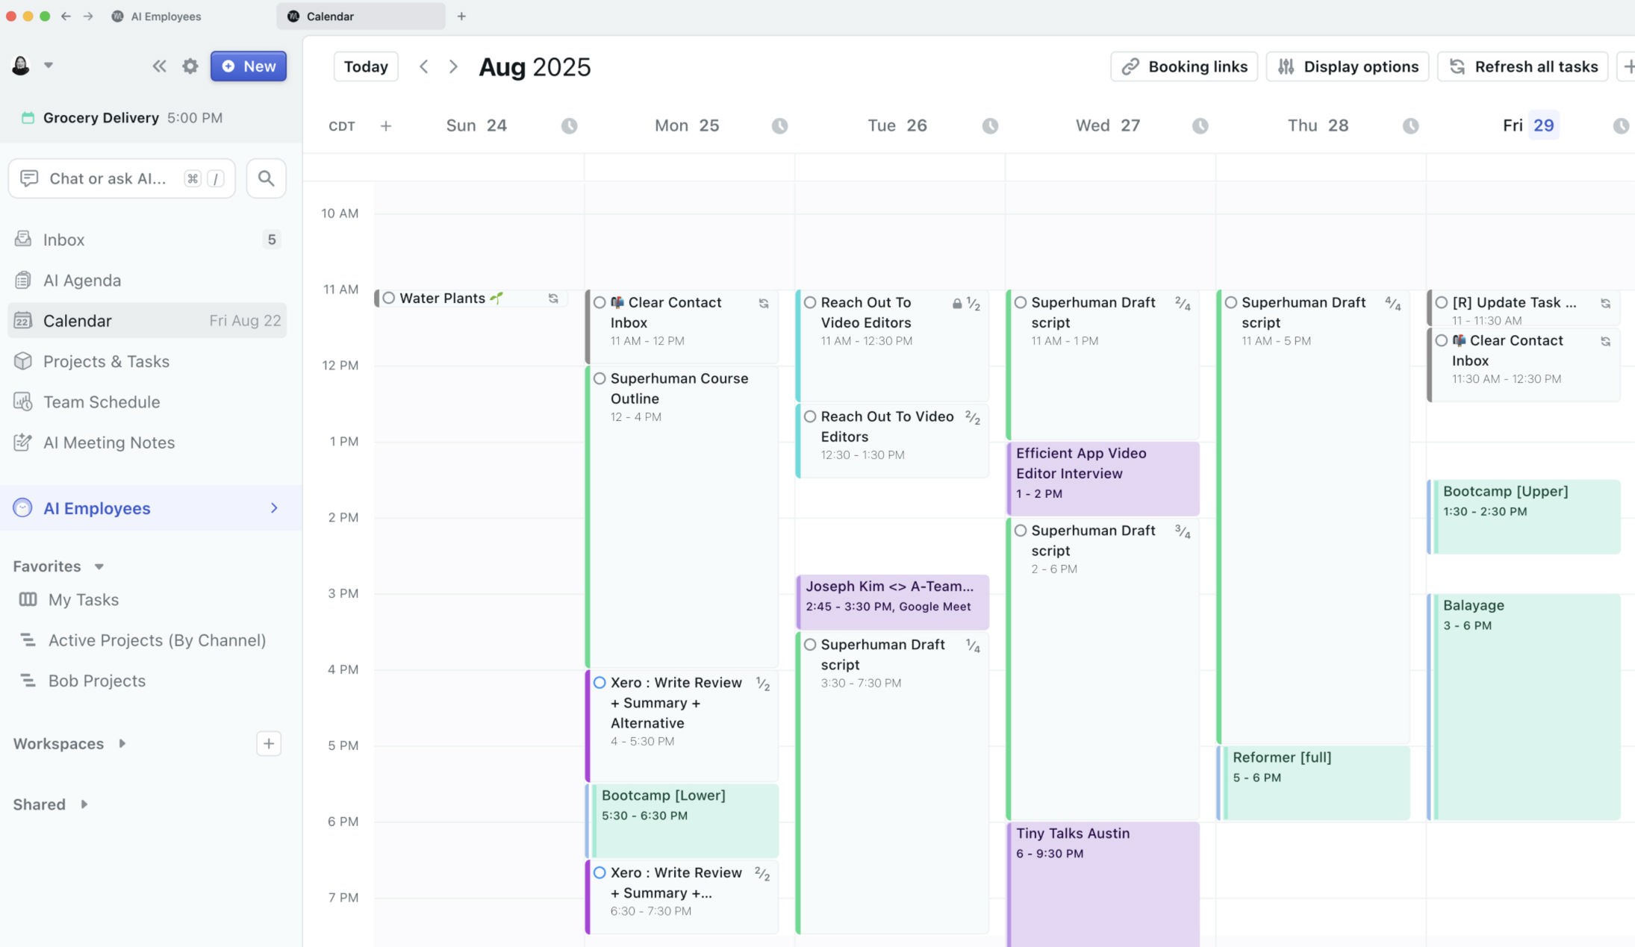Click the Team Schedule icon
This screenshot has width=1635, height=947.
point(23,401)
